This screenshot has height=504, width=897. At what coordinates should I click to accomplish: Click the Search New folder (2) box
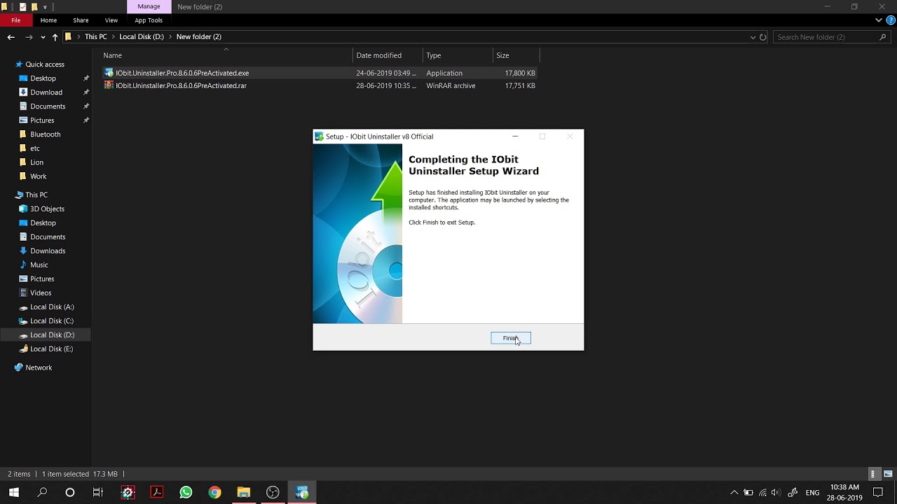(831, 37)
